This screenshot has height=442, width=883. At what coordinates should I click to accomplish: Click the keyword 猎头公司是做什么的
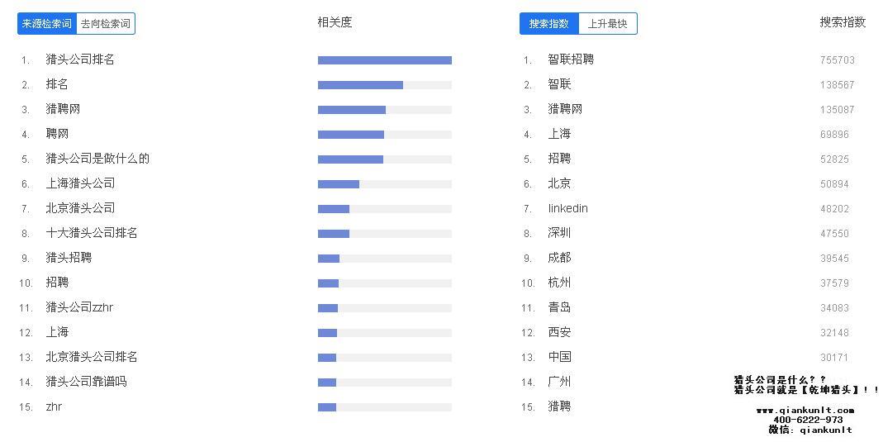point(97,159)
